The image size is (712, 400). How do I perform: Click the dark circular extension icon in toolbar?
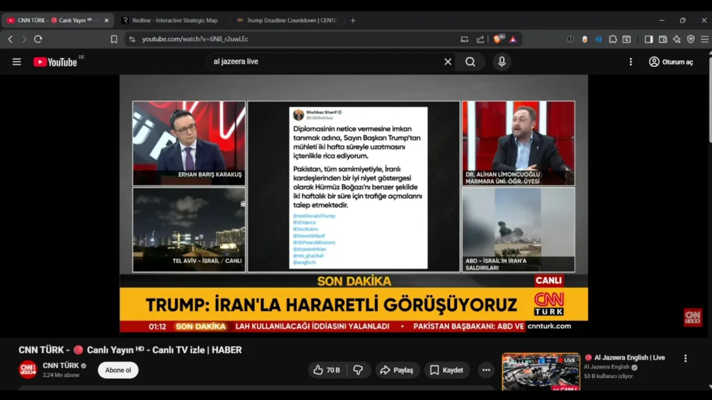tap(571, 39)
